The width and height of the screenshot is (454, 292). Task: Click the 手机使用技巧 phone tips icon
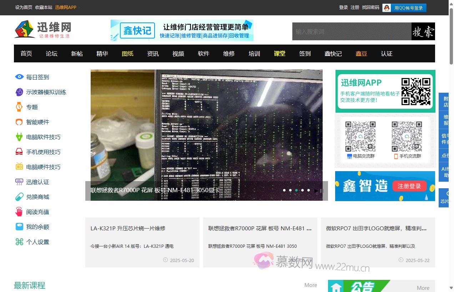pos(19,152)
